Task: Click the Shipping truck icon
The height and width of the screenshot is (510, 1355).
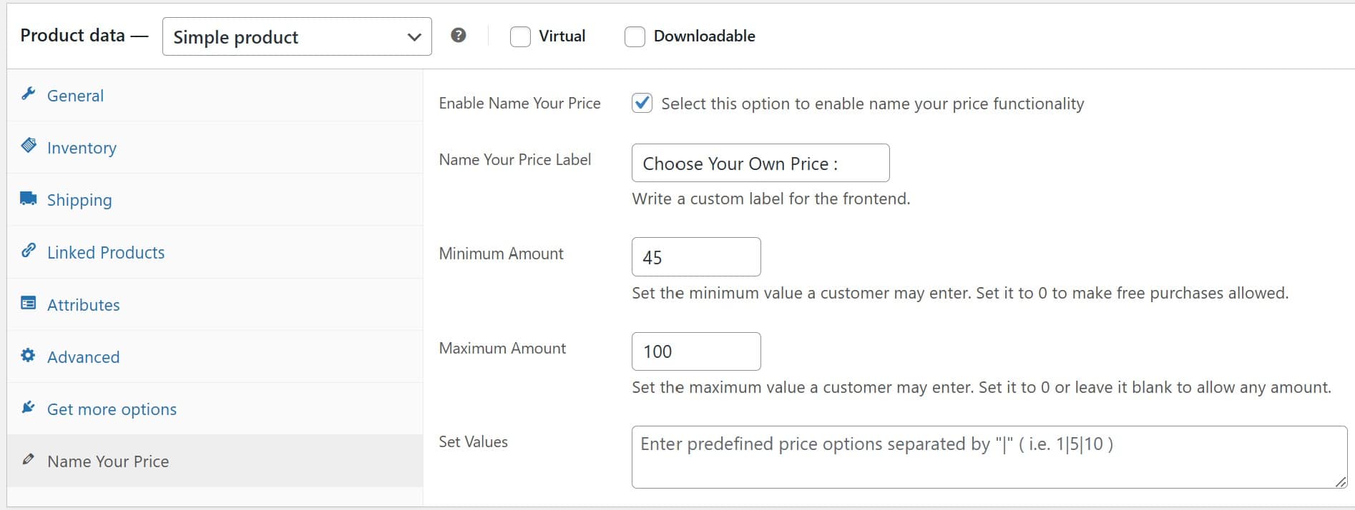Action: click(x=28, y=198)
